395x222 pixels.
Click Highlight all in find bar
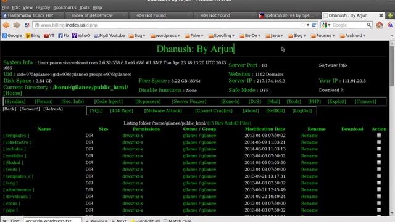(x=145, y=221)
